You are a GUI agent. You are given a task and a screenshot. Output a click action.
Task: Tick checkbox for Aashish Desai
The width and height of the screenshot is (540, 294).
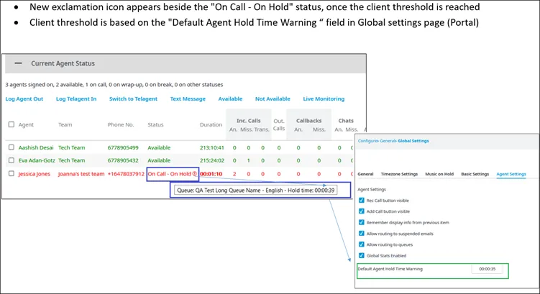pyautogui.click(x=12, y=147)
